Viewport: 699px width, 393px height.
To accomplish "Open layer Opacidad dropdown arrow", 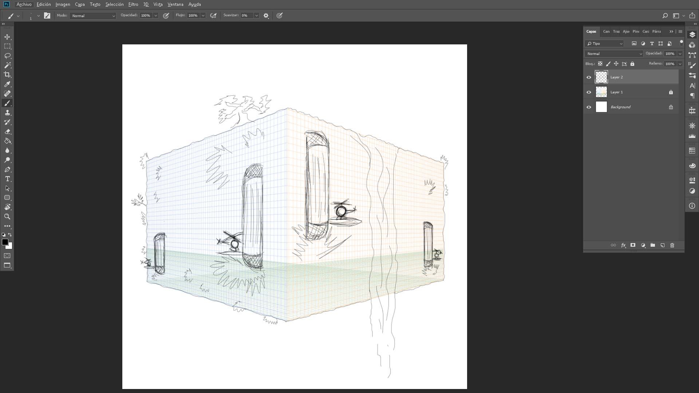I will click(x=680, y=53).
